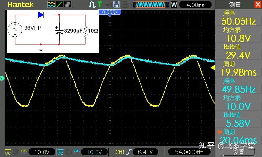This screenshot has height=157, width=262.
Task: Click the Hantek logo
Action: pos(21,5)
